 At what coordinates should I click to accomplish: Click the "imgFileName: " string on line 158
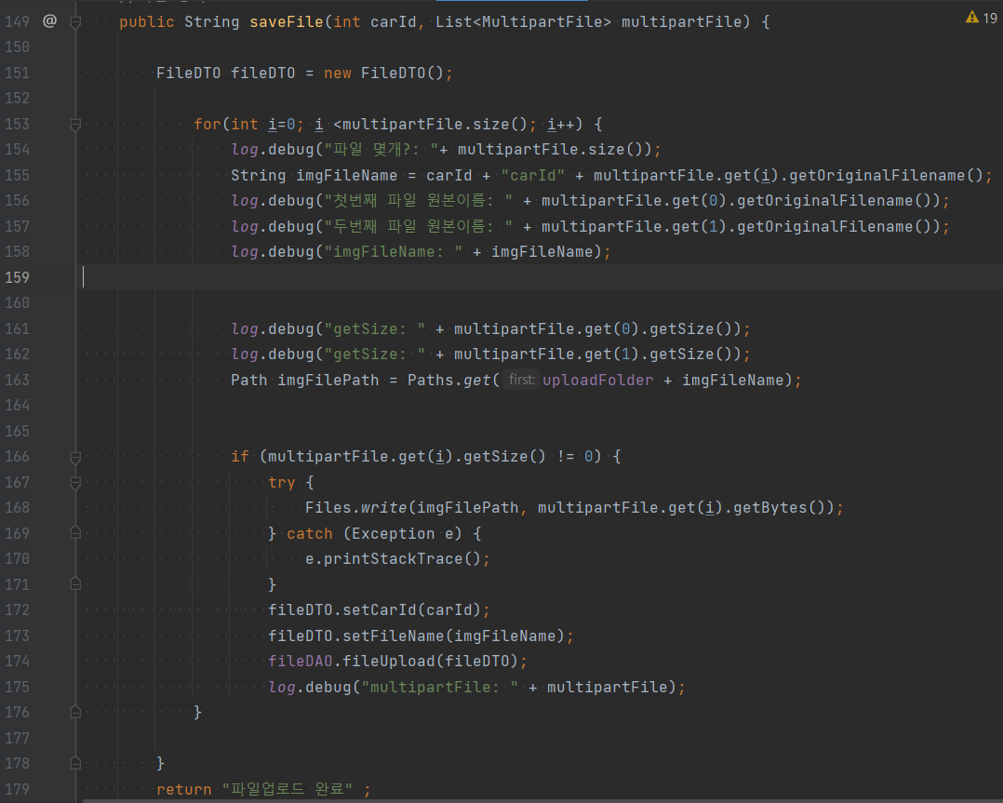[x=394, y=251]
